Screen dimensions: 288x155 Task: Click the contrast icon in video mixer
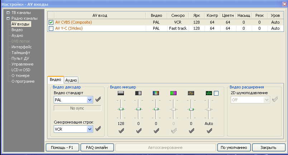pyautogui.click(x=138, y=93)
